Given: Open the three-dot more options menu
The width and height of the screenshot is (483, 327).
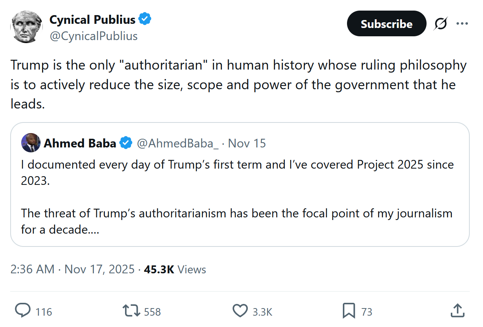Looking at the screenshot, I should pos(462,24).
